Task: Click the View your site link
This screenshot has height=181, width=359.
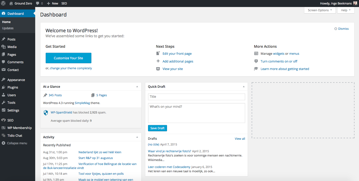Action: tap(173, 69)
